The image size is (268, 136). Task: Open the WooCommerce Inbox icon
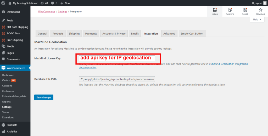(x=215, y=10)
